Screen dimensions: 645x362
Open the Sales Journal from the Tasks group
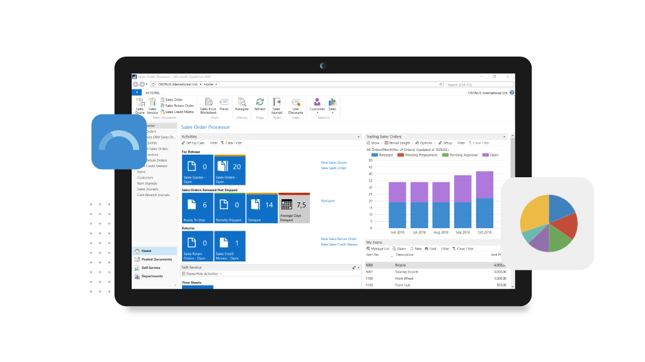pyautogui.click(x=277, y=104)
